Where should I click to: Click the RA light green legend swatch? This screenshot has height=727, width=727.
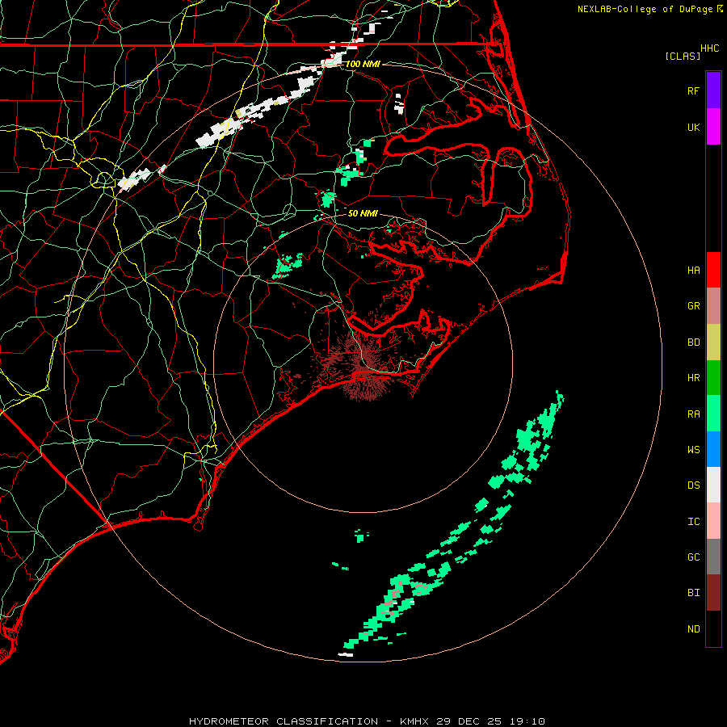(x=713, y=414)
